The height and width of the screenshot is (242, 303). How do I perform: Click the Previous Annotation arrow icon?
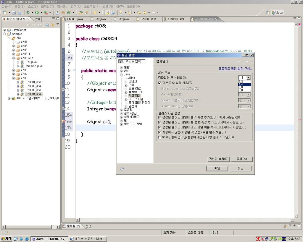130,12
